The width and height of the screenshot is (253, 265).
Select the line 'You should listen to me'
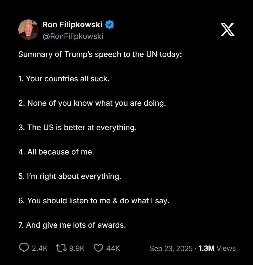(94, 201)
